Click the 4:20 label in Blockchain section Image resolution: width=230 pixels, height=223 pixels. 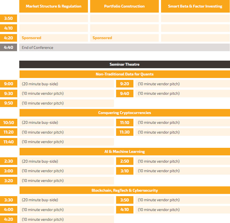[x=9, y=219]
